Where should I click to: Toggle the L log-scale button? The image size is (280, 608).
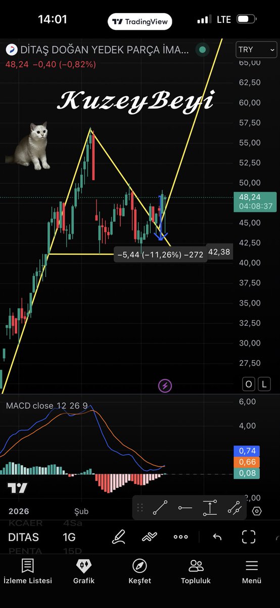(264, 385)
